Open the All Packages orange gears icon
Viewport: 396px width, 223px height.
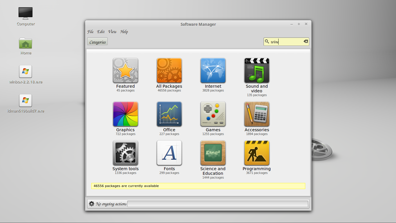pyautogui.click(x=169, y=71)
